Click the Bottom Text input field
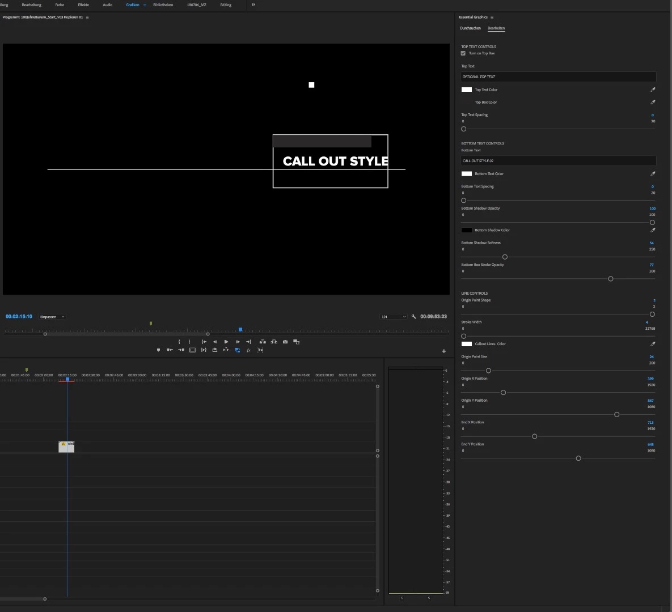 pyautogui.click(x=558, y=160)
